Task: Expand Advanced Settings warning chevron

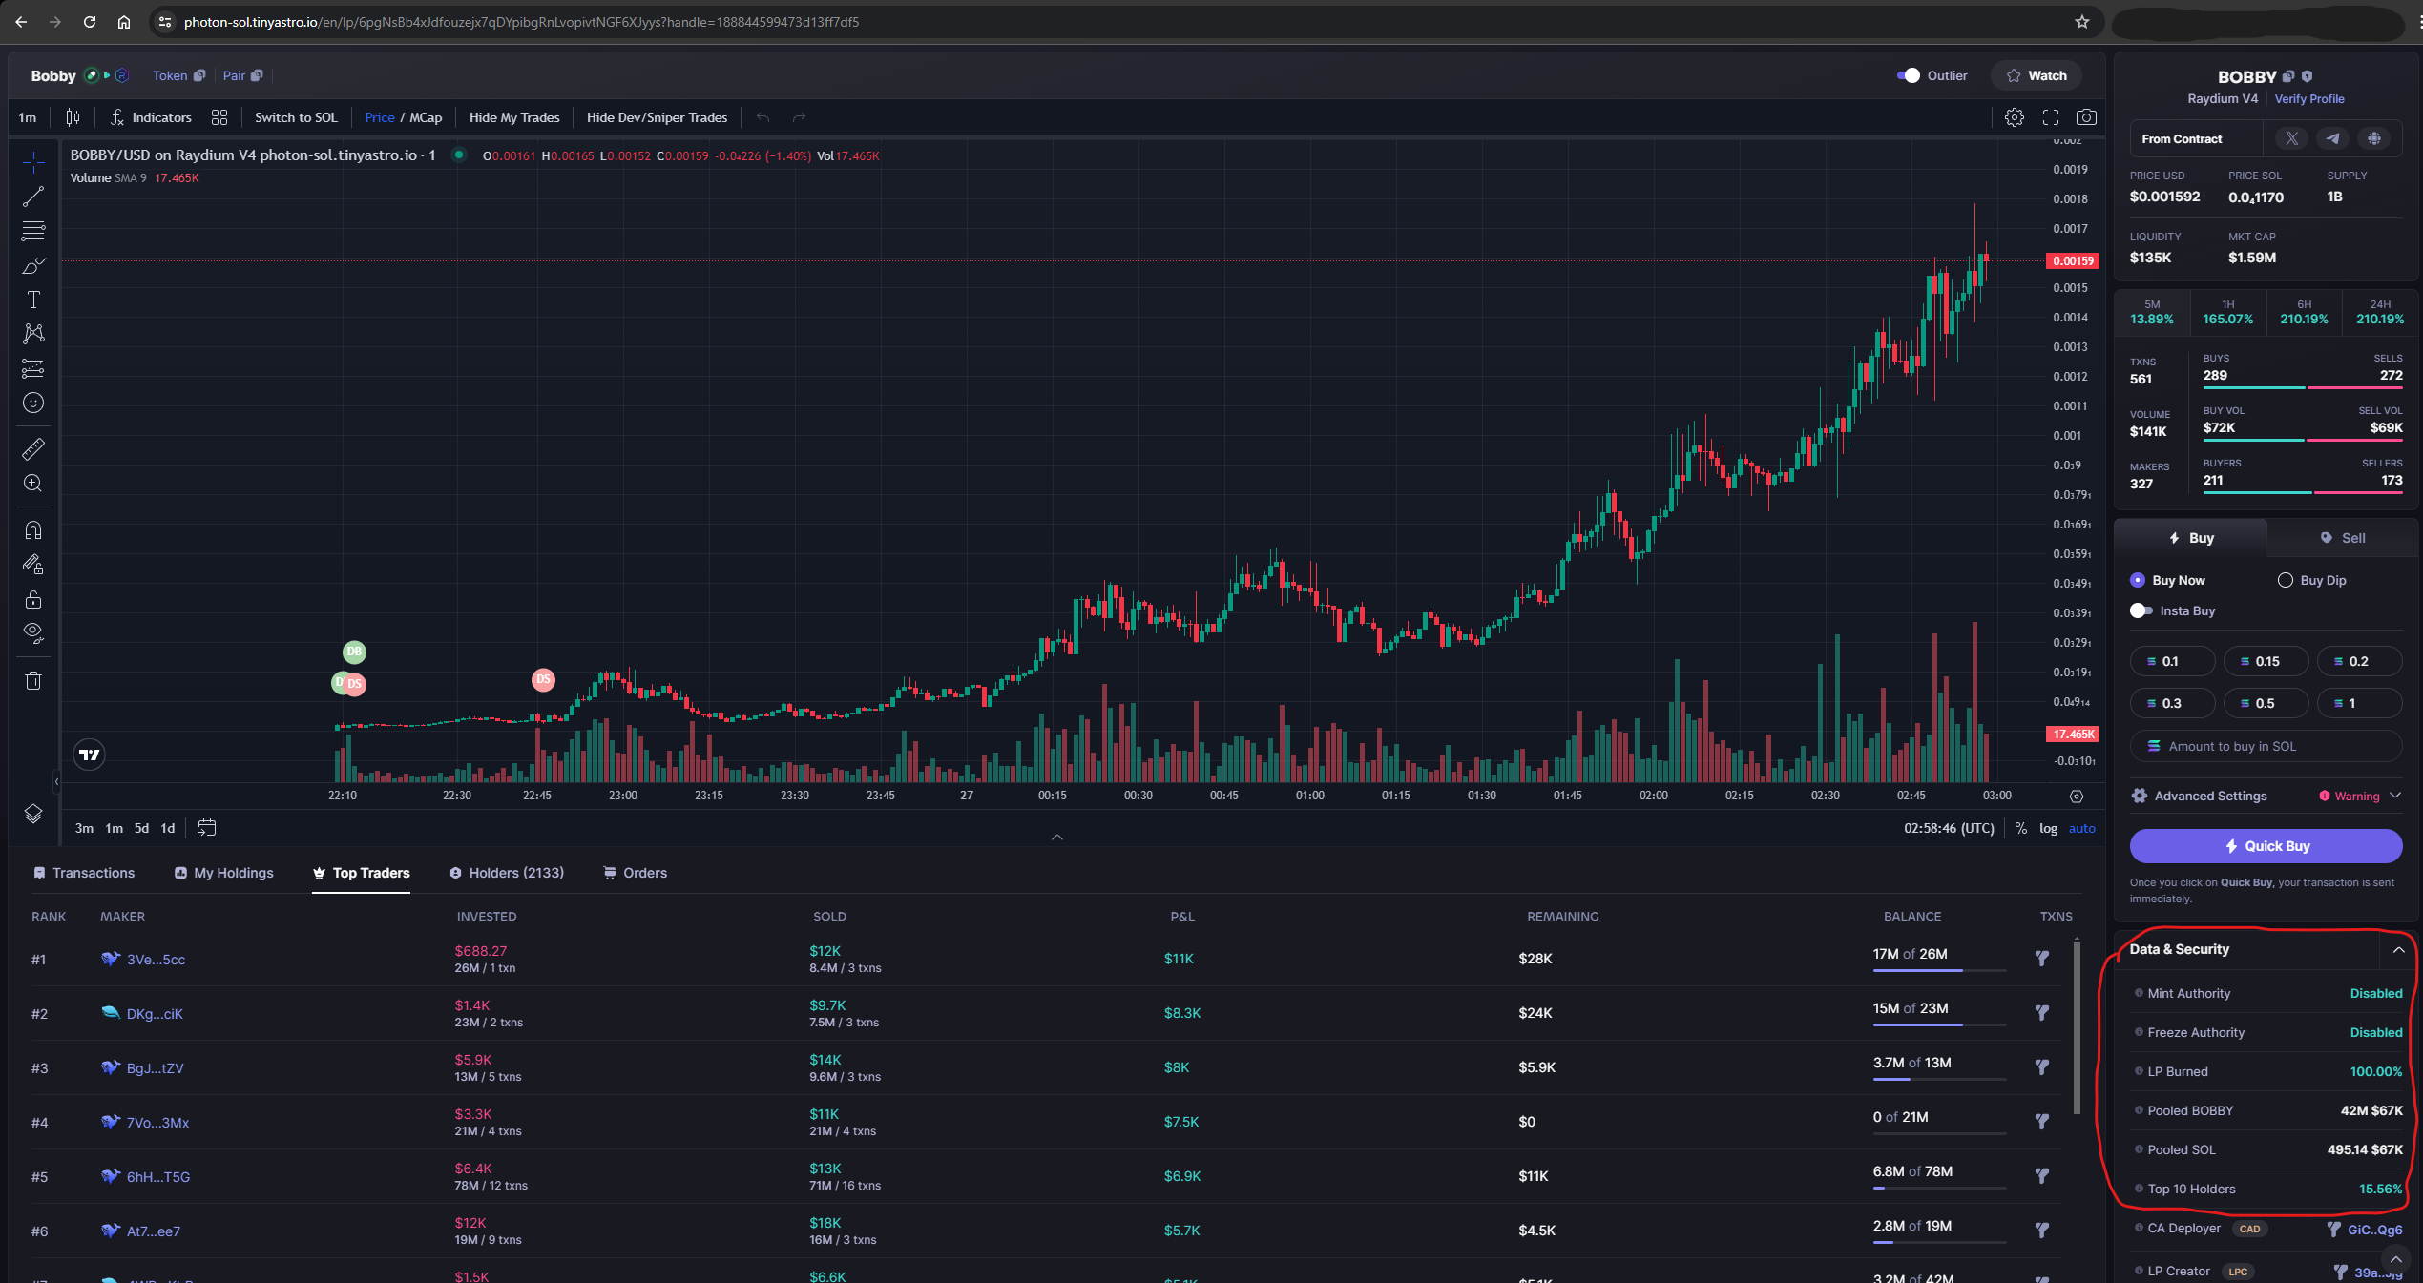Action: pos(2394,796)
